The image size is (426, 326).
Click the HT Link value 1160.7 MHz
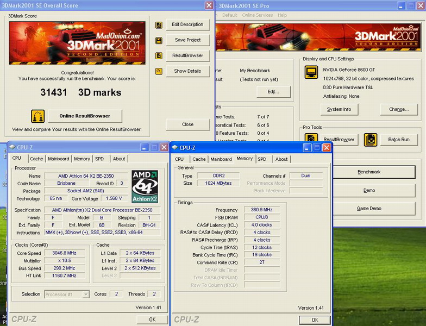point(64,276)
